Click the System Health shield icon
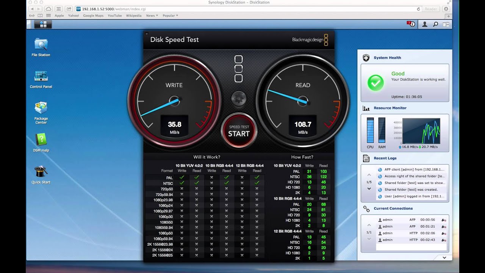This screenshot has height=273, width=485. point(366,58)
